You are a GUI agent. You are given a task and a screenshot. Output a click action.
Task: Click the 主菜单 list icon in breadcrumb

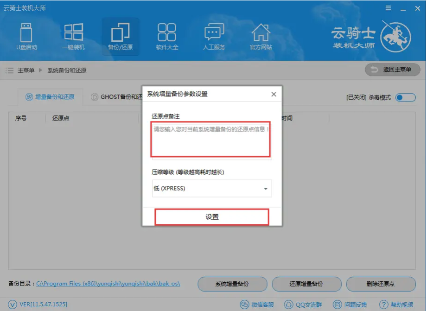[x=10, y=70]
